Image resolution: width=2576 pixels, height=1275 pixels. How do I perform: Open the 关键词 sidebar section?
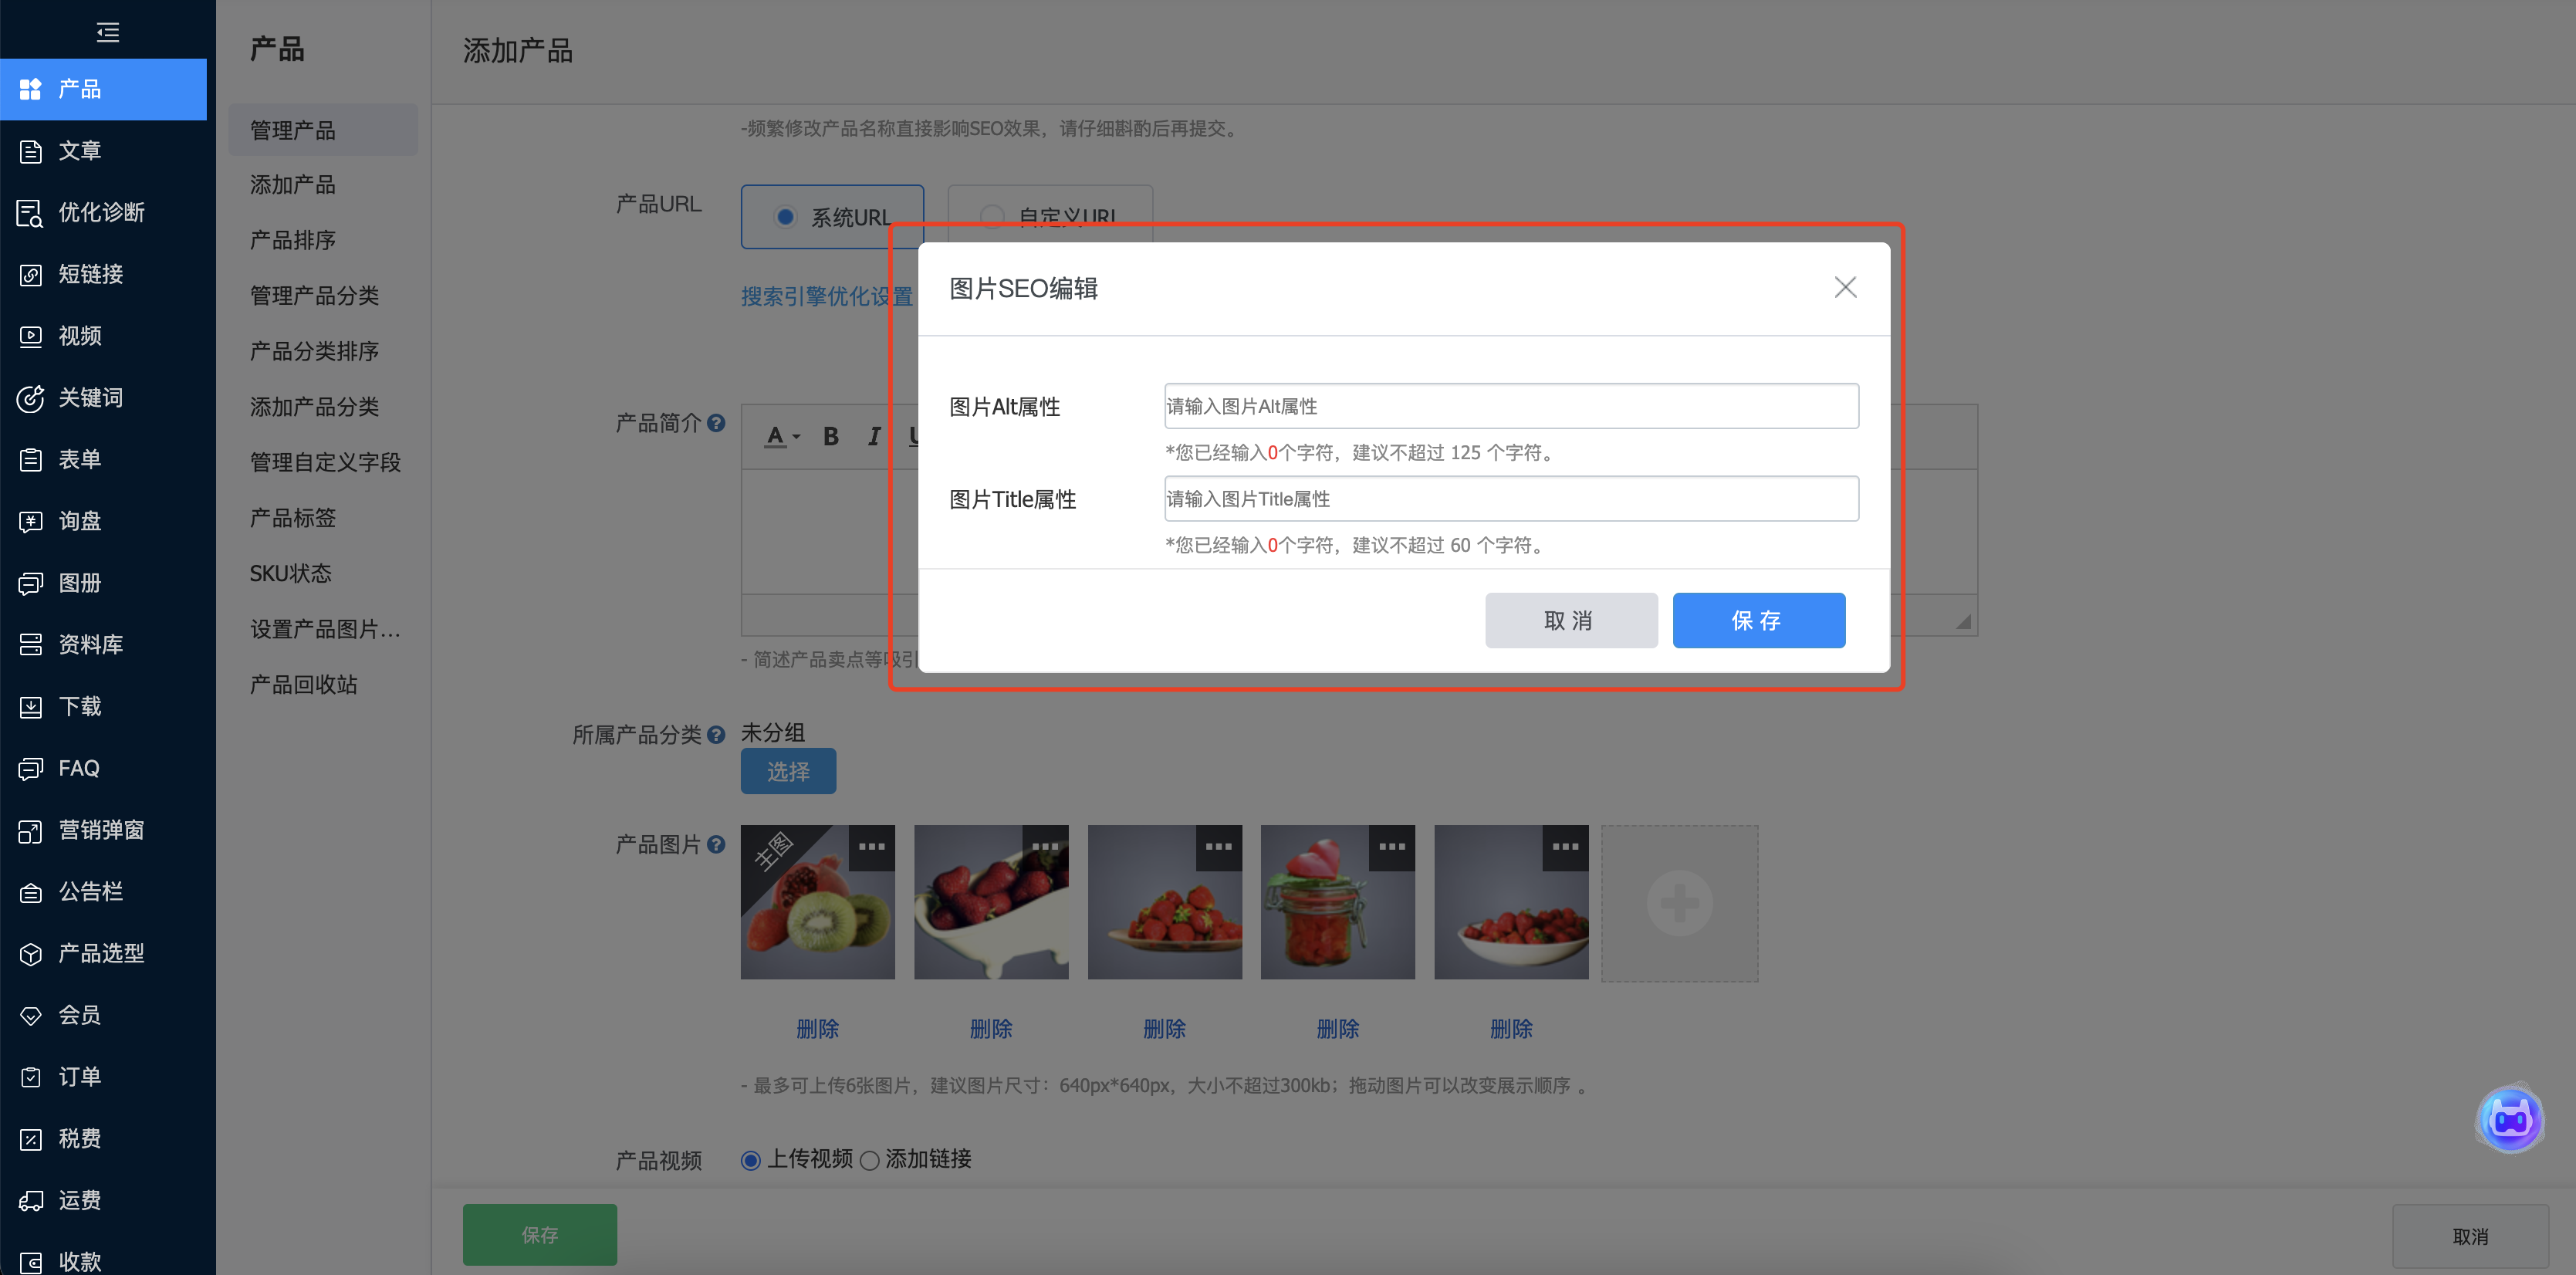[x=89, y=397]
